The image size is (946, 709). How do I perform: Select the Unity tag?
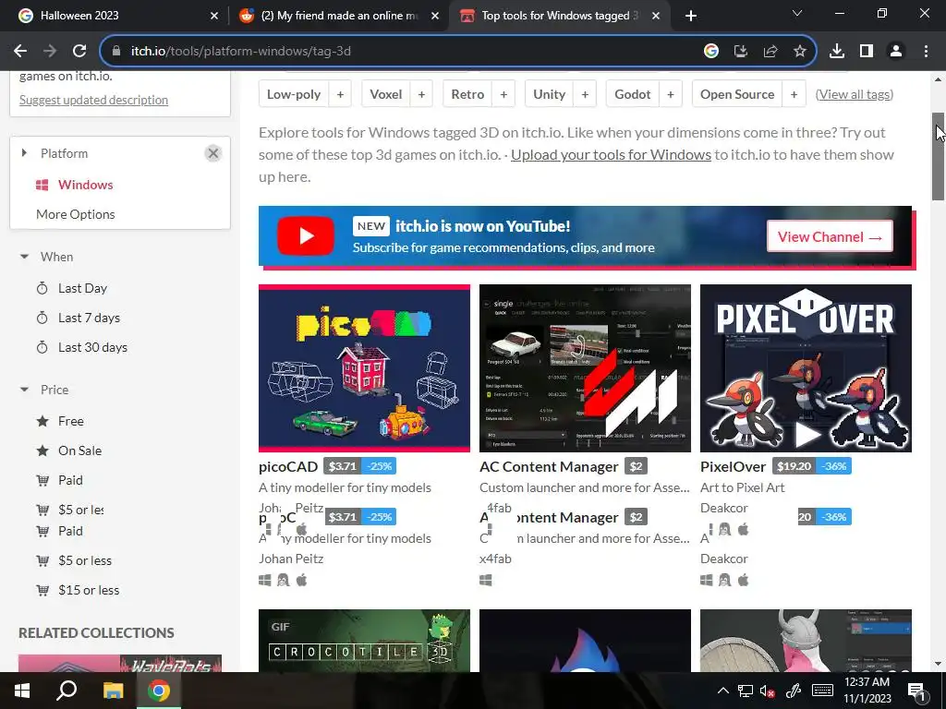549,94
